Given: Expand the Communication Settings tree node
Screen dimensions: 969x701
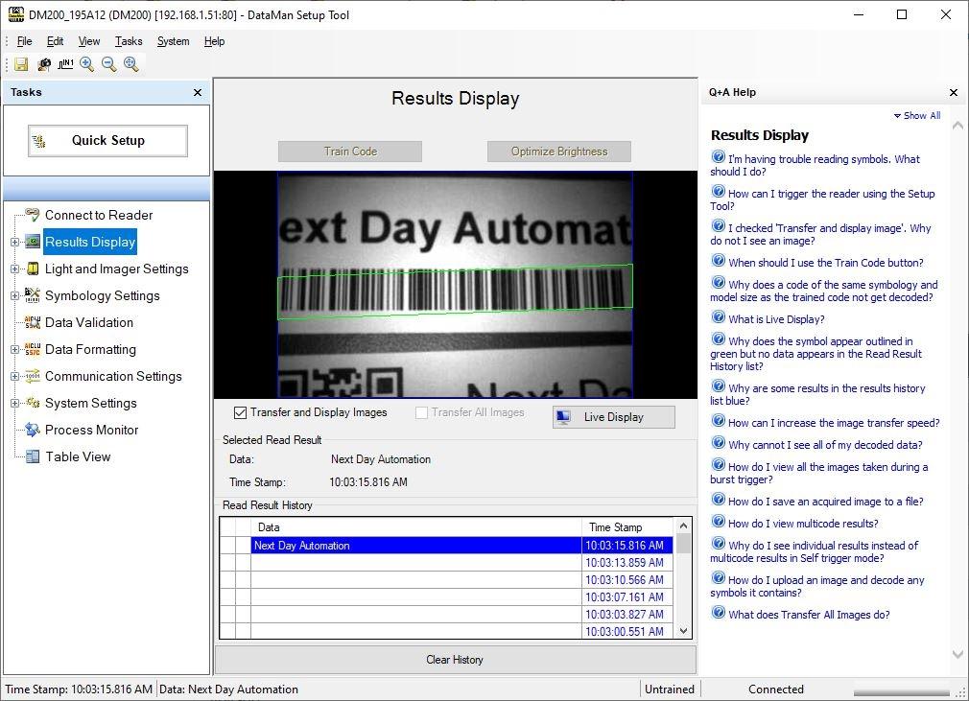Looking at the screenshot, I should pyautogui.click(x=14, y=377).
